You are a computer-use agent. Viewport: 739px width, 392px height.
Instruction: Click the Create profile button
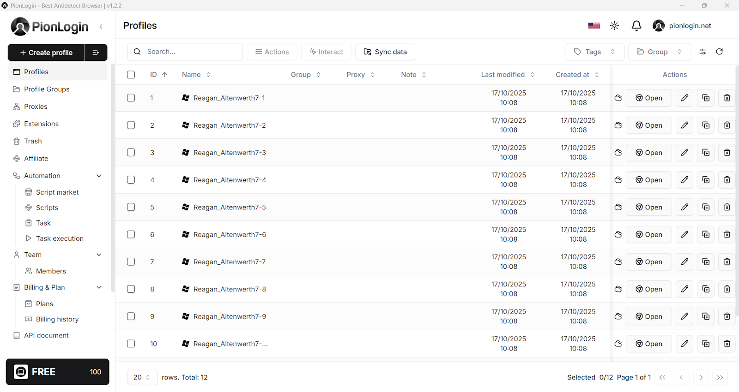click(46, 53)
